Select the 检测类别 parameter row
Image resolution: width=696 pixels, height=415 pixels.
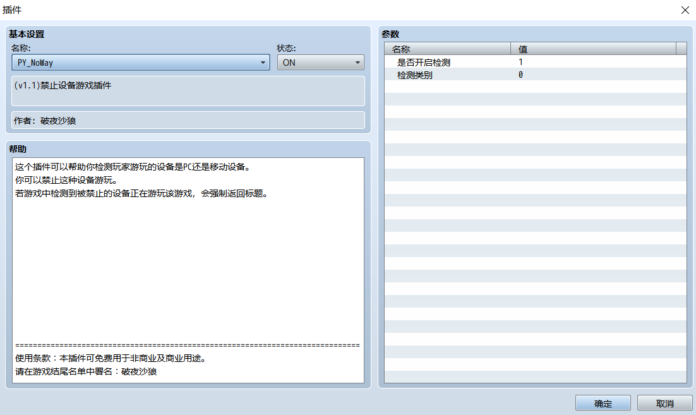click(536, 75)
